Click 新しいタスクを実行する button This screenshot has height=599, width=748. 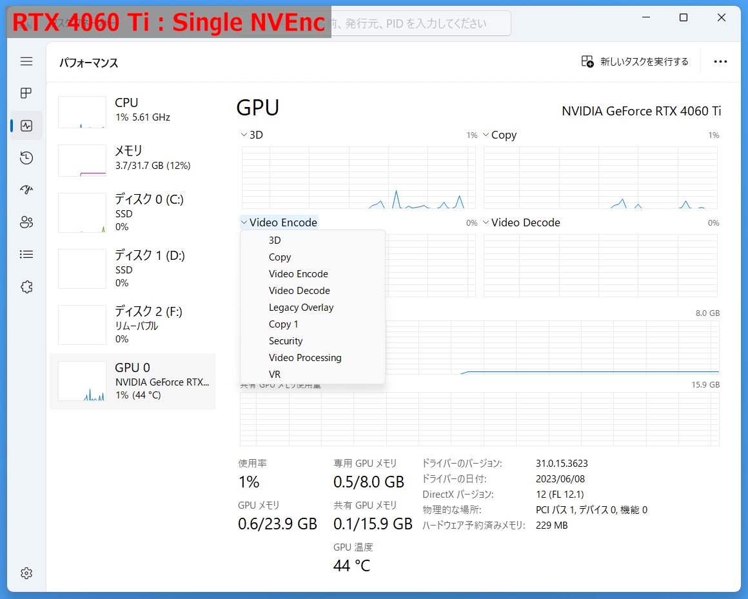[x=635, y=61]
